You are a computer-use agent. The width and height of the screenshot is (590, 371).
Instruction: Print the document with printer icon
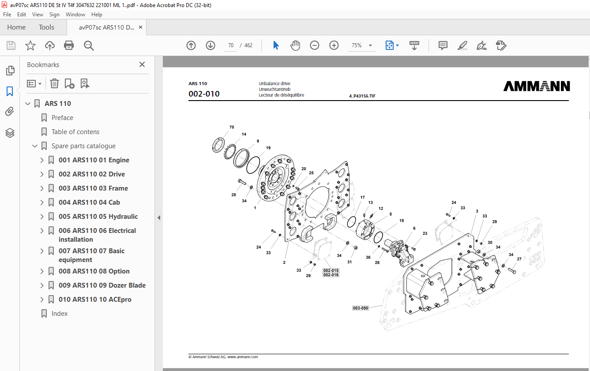(x=69, y=45)
